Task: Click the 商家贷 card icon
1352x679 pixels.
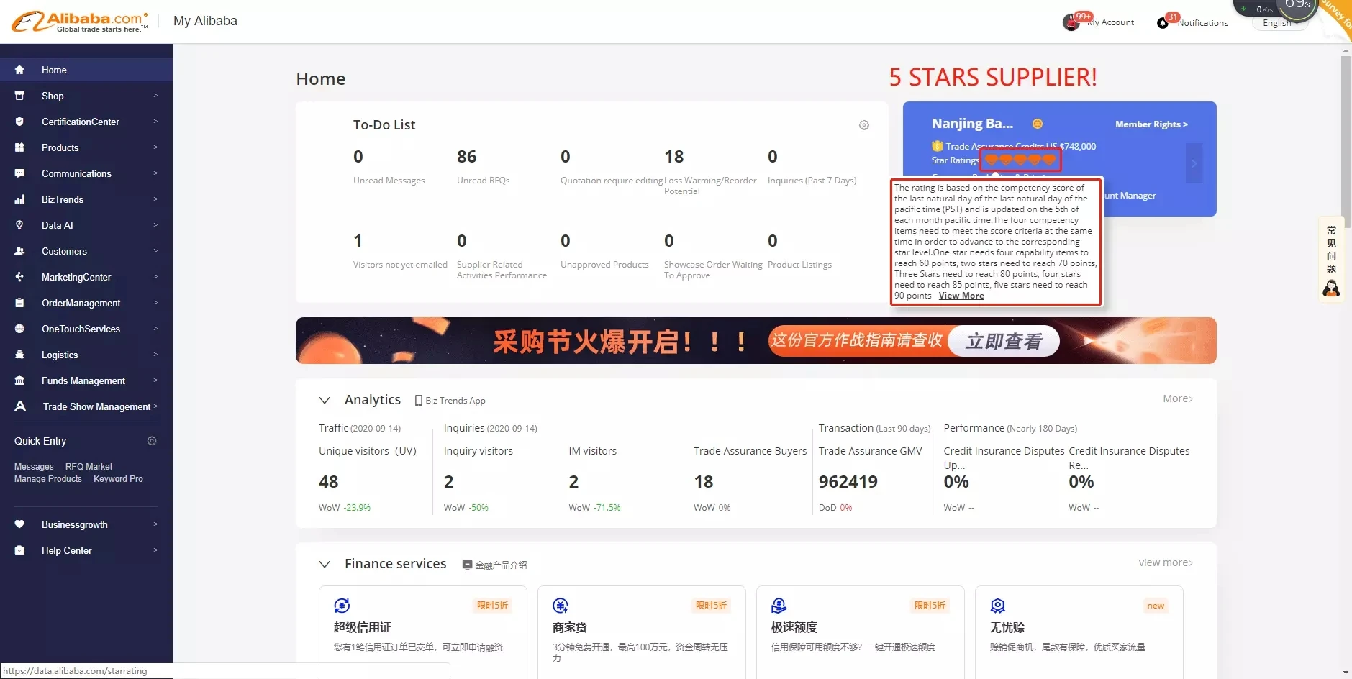Action: coord(561,606)
